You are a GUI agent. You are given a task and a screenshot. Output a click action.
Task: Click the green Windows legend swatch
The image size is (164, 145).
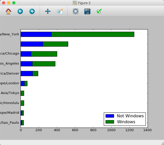tap(110, 122)
